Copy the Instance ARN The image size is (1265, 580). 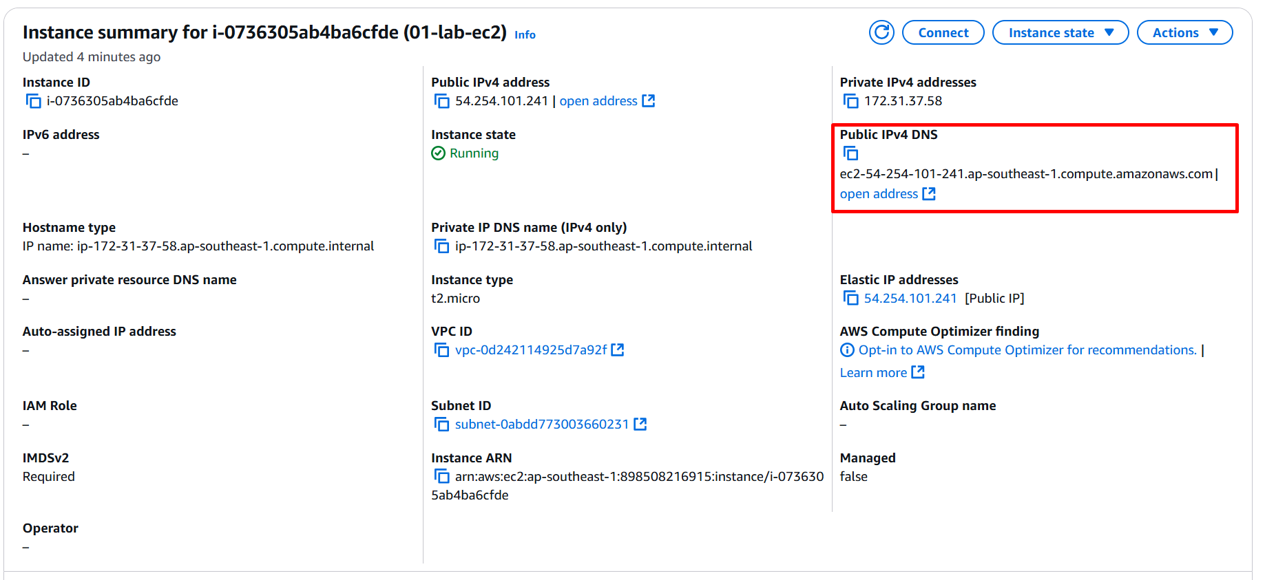[x=441, y=477]
